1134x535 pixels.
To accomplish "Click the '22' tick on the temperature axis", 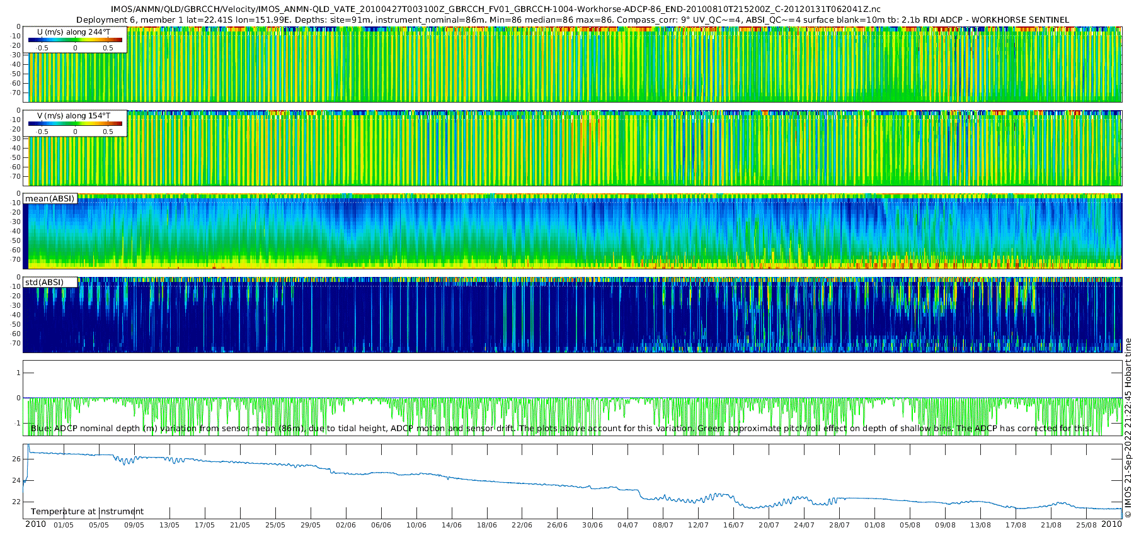I will pyautogui.click(x=16, y=502).
